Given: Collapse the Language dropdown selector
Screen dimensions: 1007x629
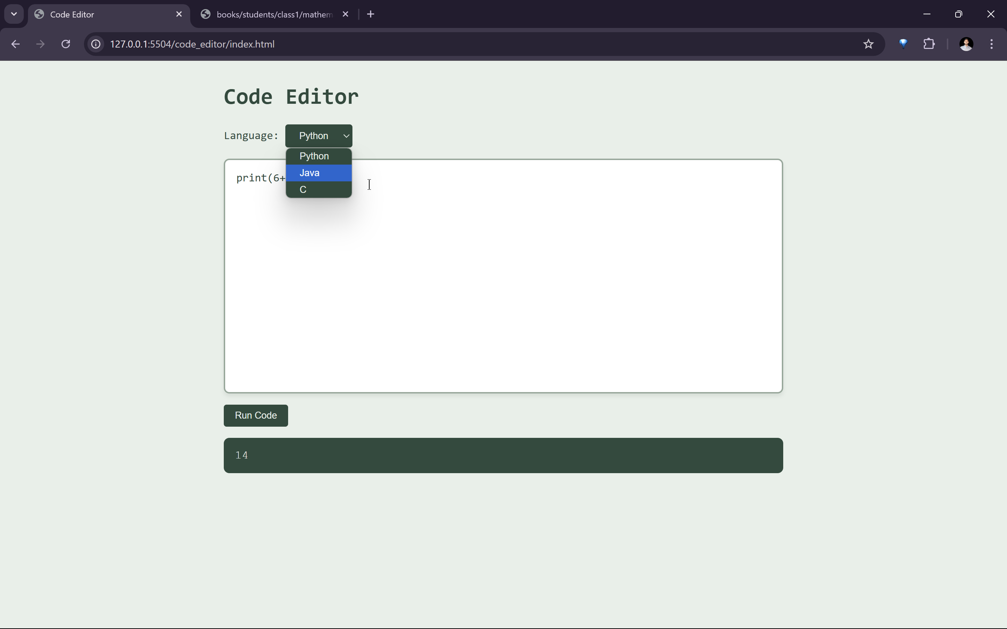Looking at the screenshot, I should (x=319, y=136).
